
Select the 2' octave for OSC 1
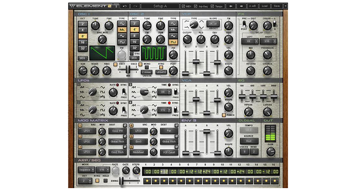pyautogui.click(x=83, y=24)
